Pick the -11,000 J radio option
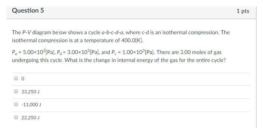Viewport: 263px width, 134px height. tap(16, 104)
